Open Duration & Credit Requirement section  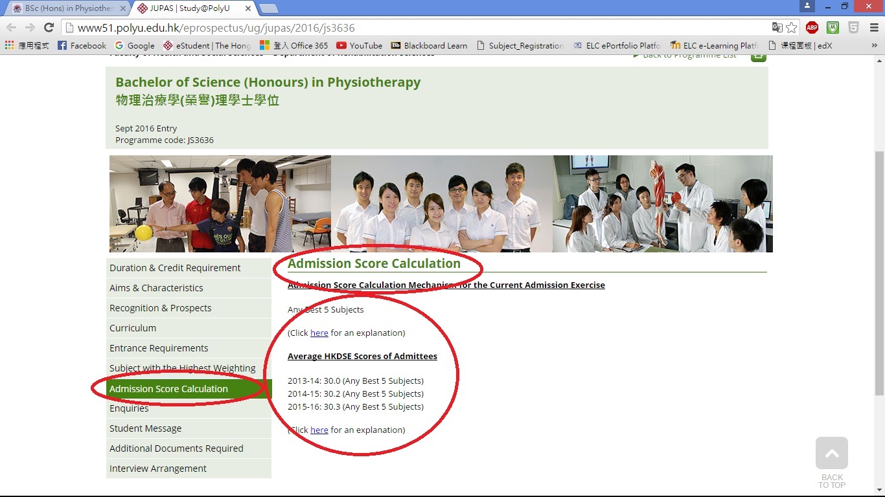(189, 268)
